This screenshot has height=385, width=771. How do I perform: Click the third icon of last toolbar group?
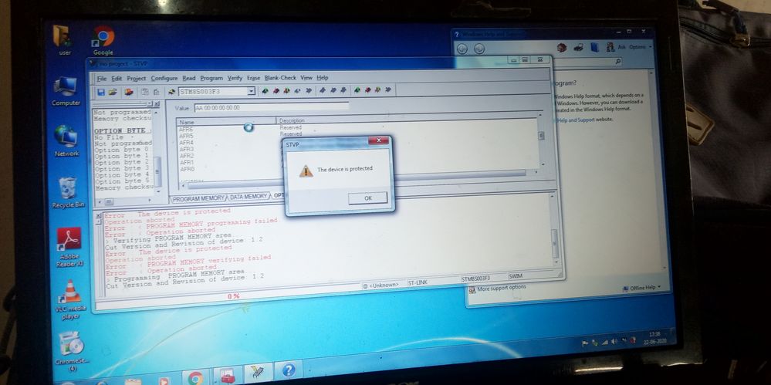coord(377,90)
